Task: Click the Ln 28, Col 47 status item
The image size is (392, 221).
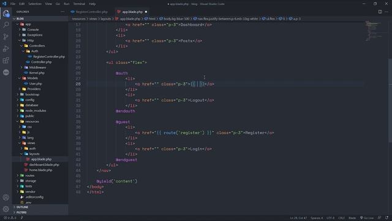Action: (298, 218)
